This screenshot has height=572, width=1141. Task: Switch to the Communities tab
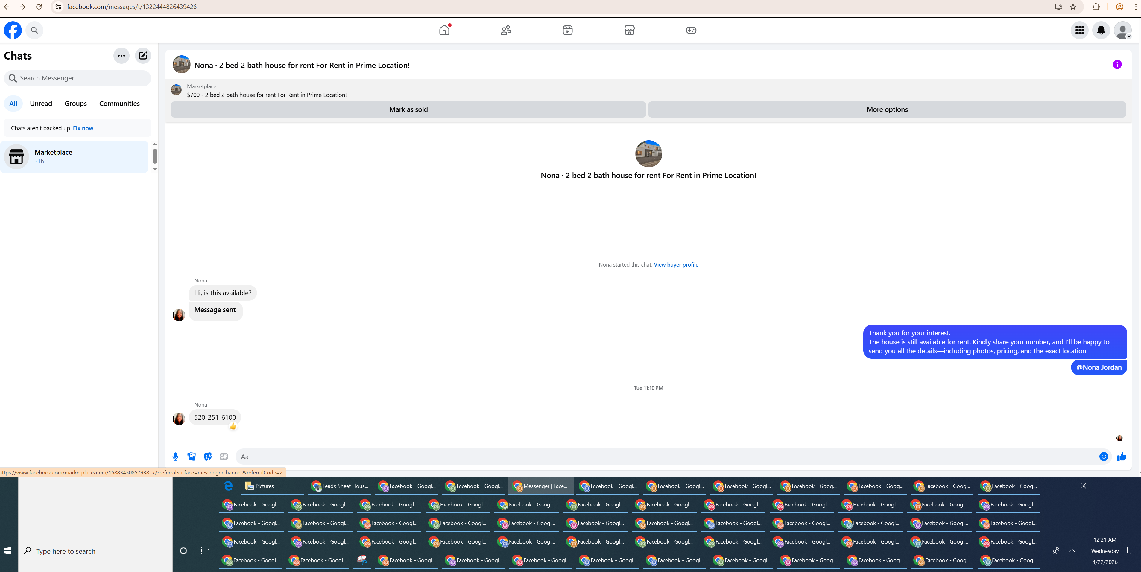[x=119, y=104]
